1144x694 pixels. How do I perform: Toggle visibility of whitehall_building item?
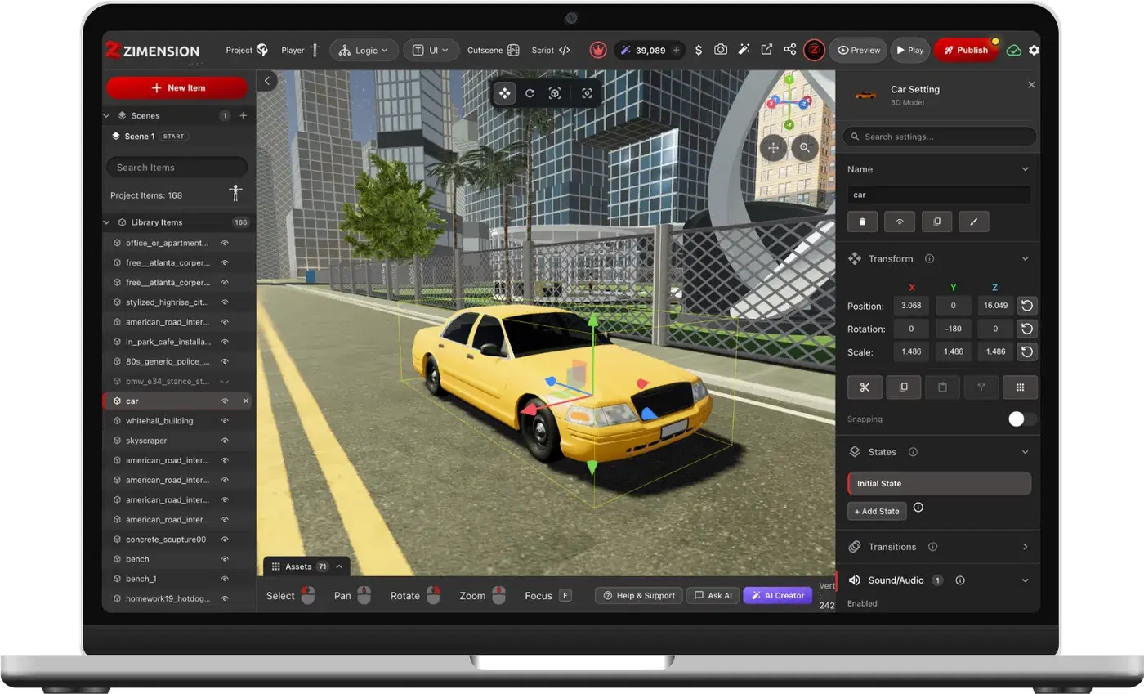tap(225, 421)
